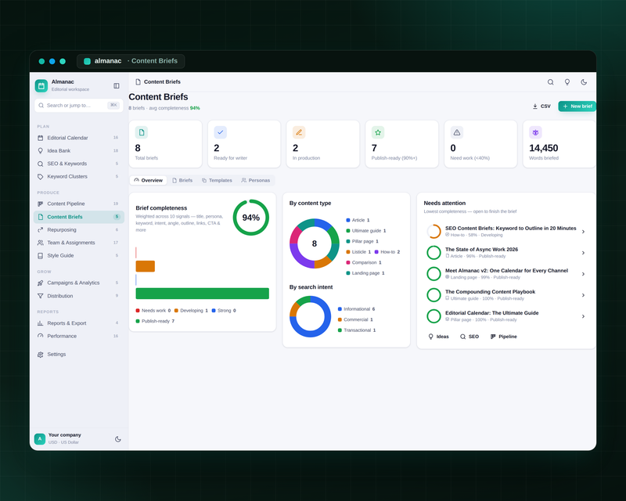The image size is (626, 501).
Task: Click Need work warning triangle icon
Action: (x=457, y=132)
